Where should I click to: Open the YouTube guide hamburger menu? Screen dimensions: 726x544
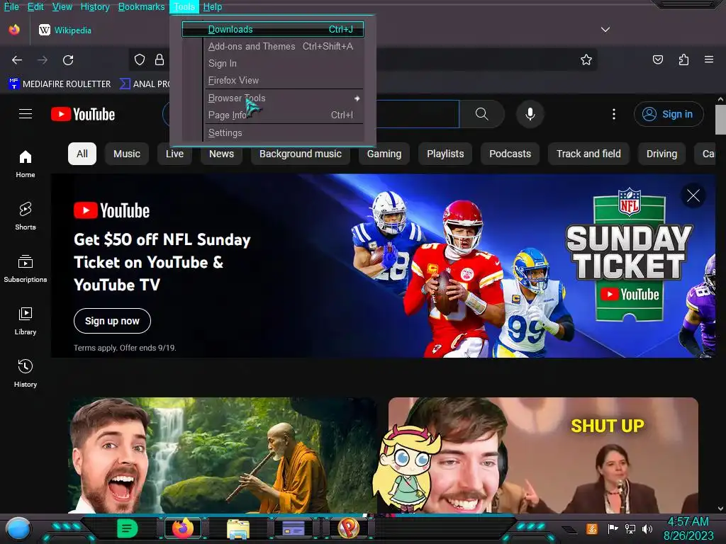pos(26,114)
